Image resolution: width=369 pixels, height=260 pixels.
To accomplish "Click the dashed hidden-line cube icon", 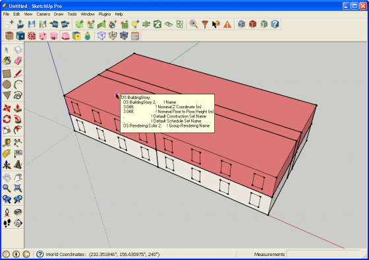I will (113, 36).
